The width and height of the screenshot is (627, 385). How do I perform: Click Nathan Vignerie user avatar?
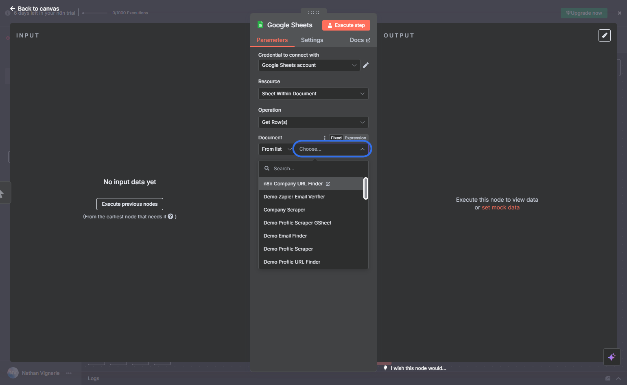13,373
